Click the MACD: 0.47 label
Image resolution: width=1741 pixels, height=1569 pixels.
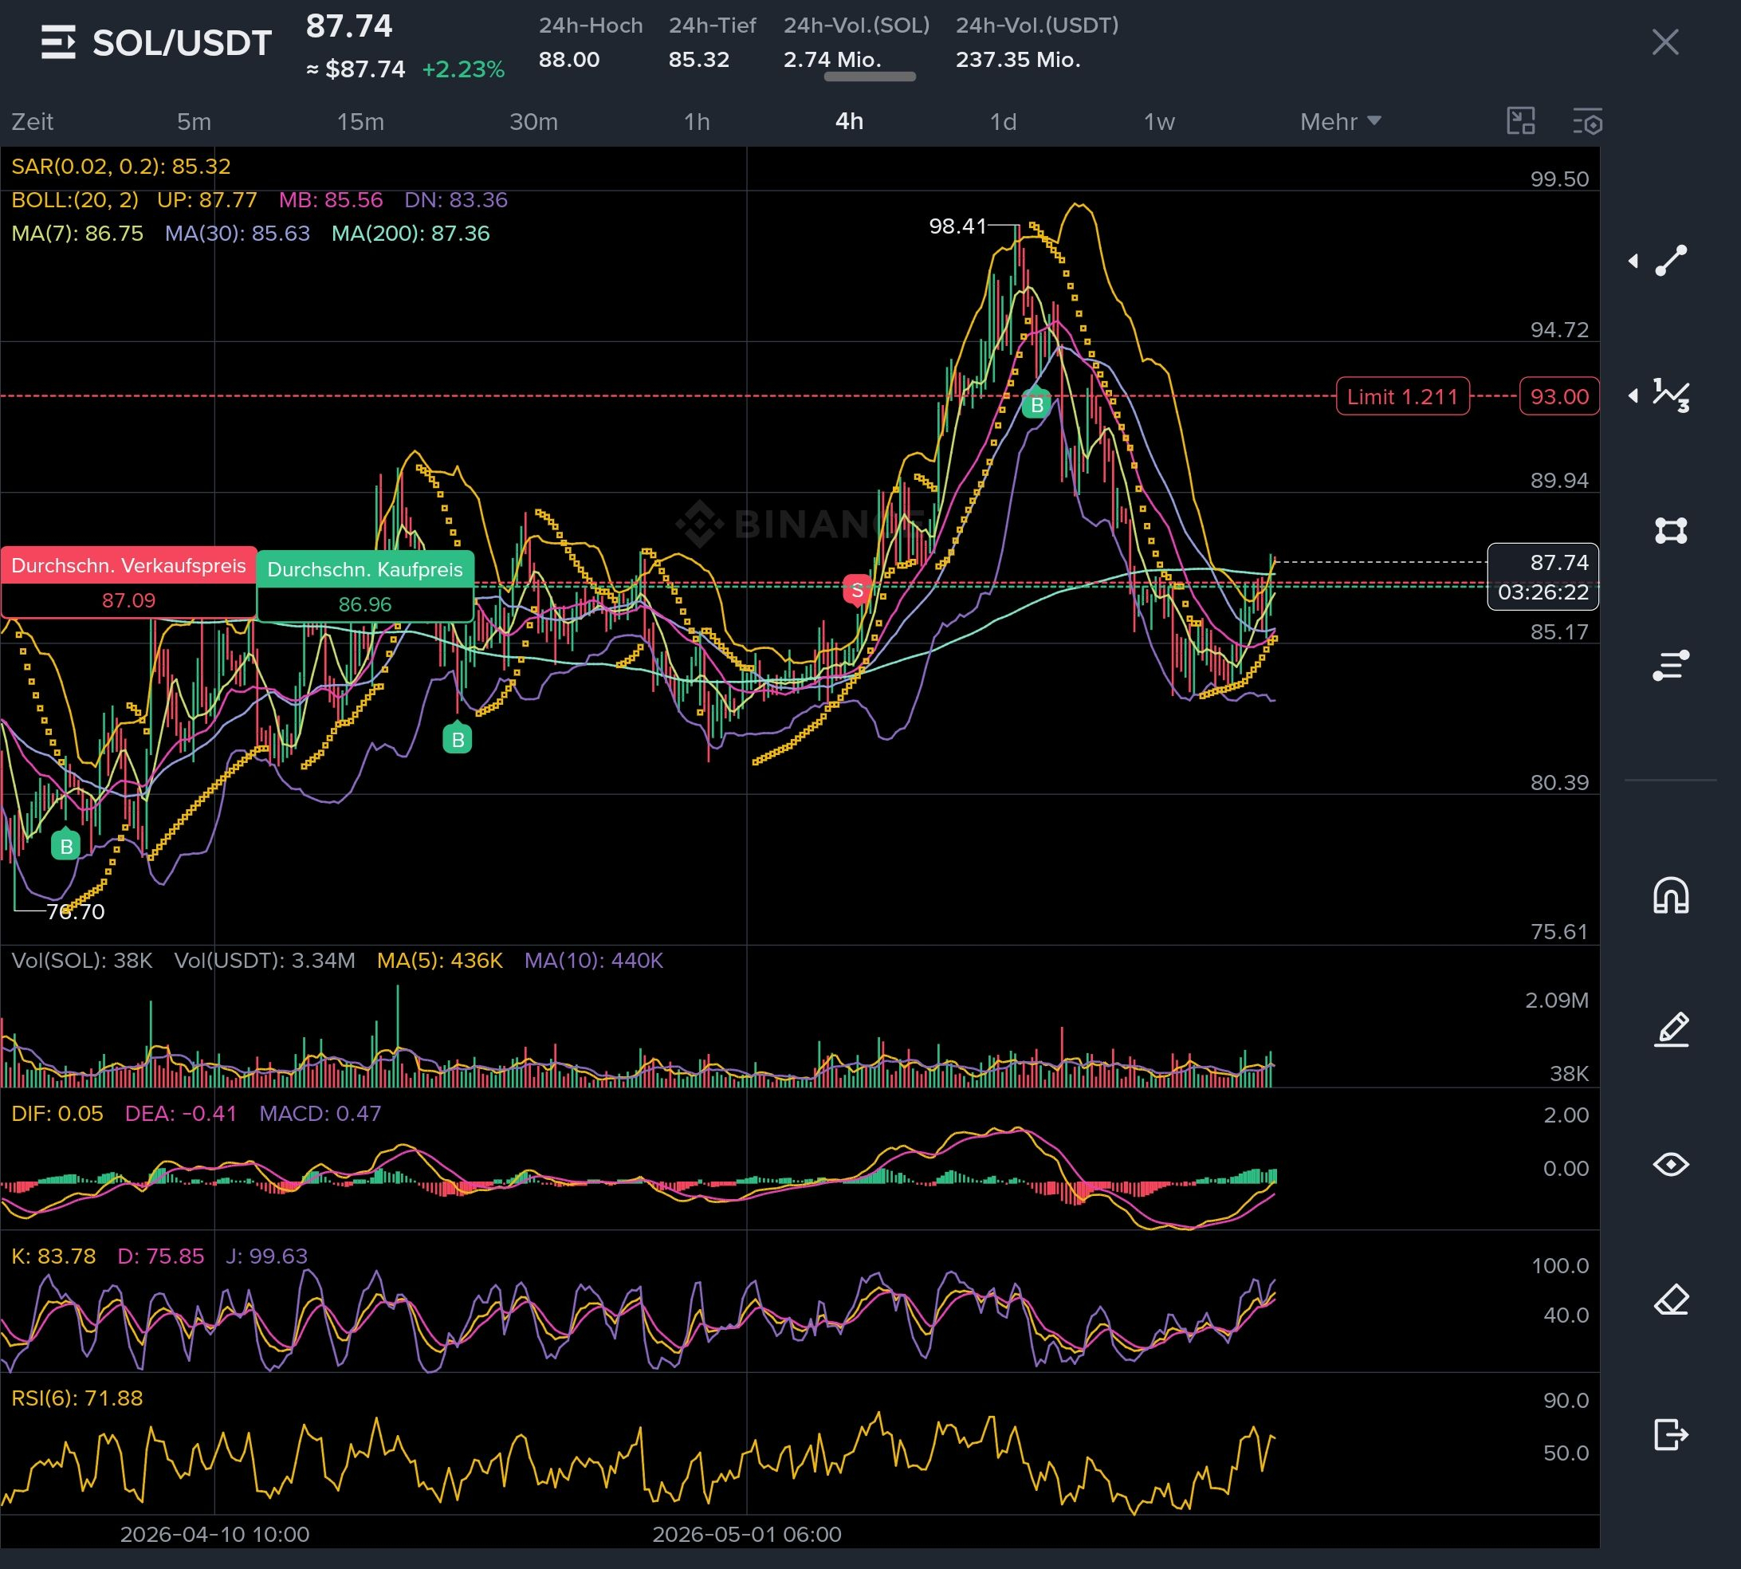(x=320, y=1114)
